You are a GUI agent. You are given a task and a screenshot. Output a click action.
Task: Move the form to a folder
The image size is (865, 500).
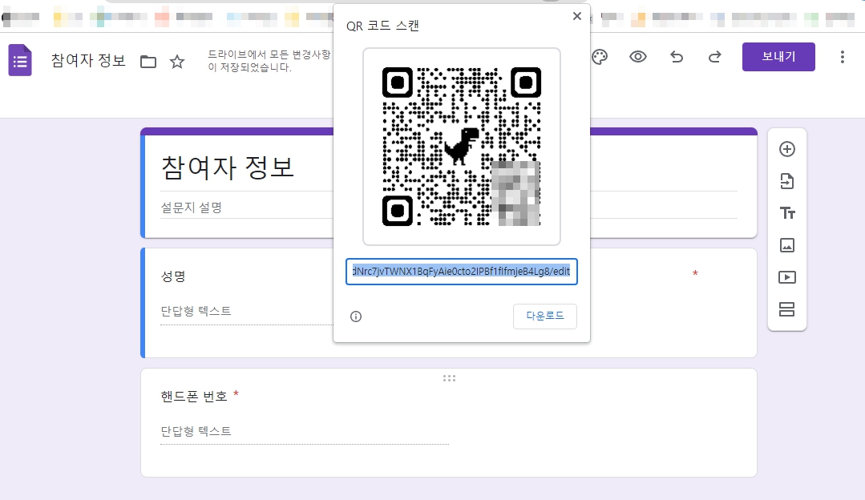pyautogui.click(x=148, y=60)
